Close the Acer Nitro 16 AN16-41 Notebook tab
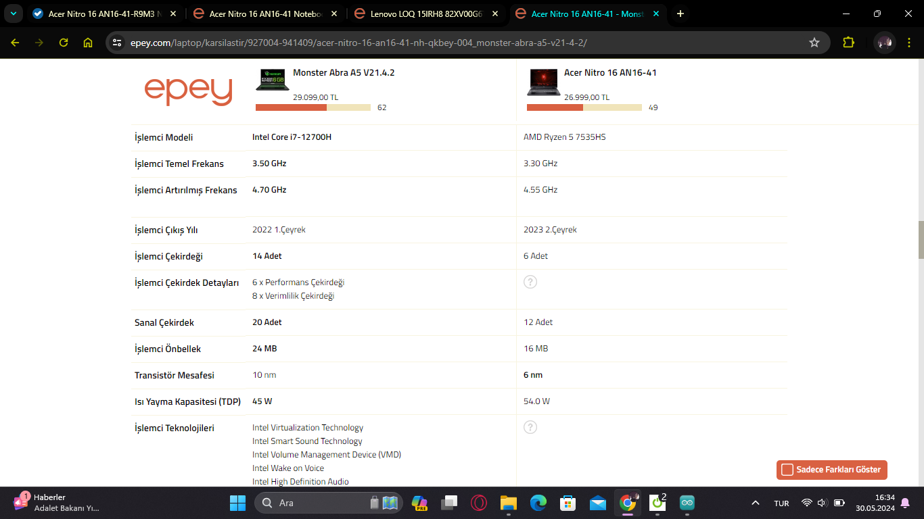 [334, 14]
